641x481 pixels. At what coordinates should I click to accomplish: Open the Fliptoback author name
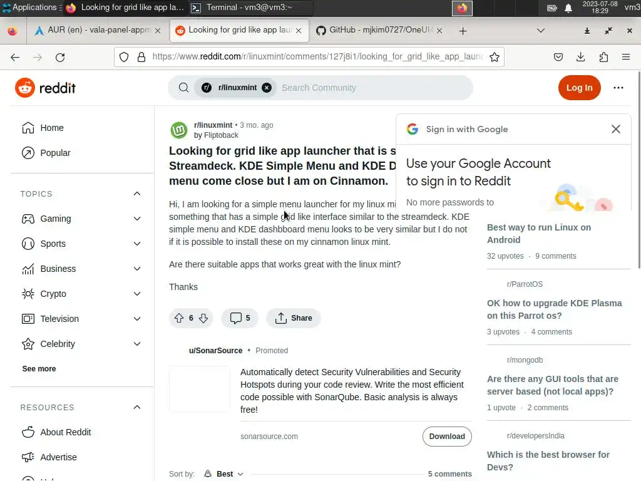[221, 135]
